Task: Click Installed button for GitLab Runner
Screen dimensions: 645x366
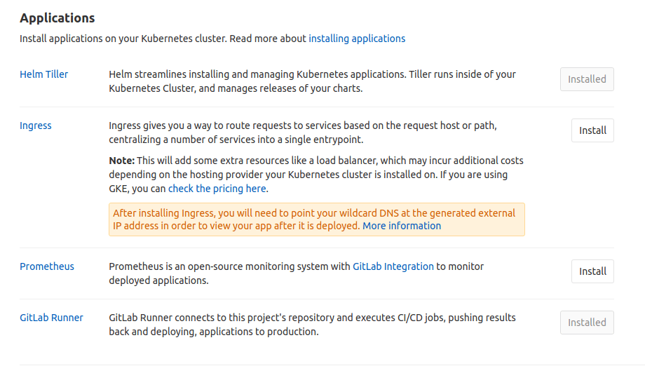Action: [587, 323]
